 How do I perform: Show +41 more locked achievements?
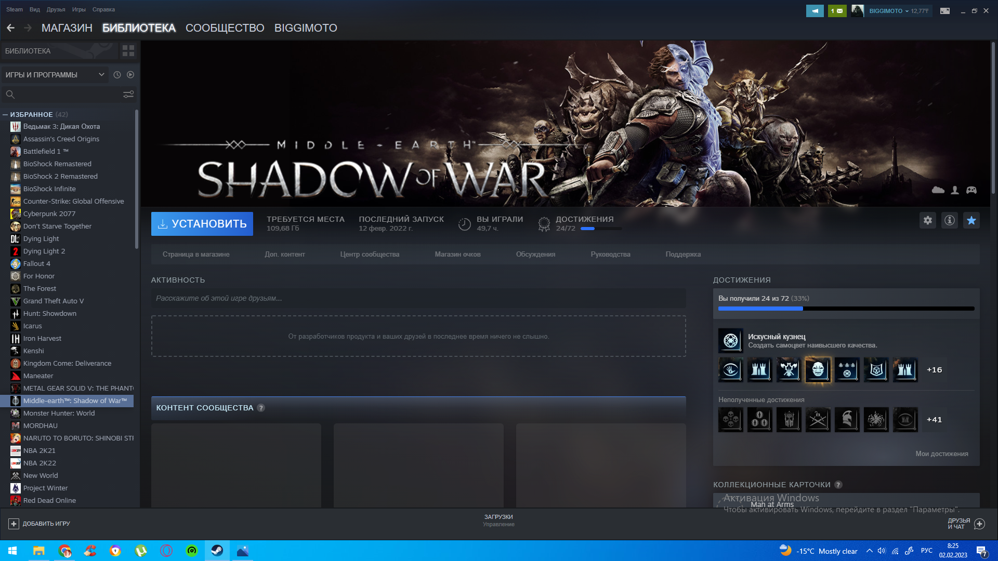click(934, 420)
